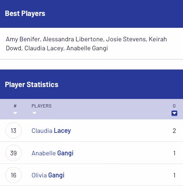Click the PLAYERS column header
The height and width of the screenshot is (186, 183).
click(x=41, y=106)
